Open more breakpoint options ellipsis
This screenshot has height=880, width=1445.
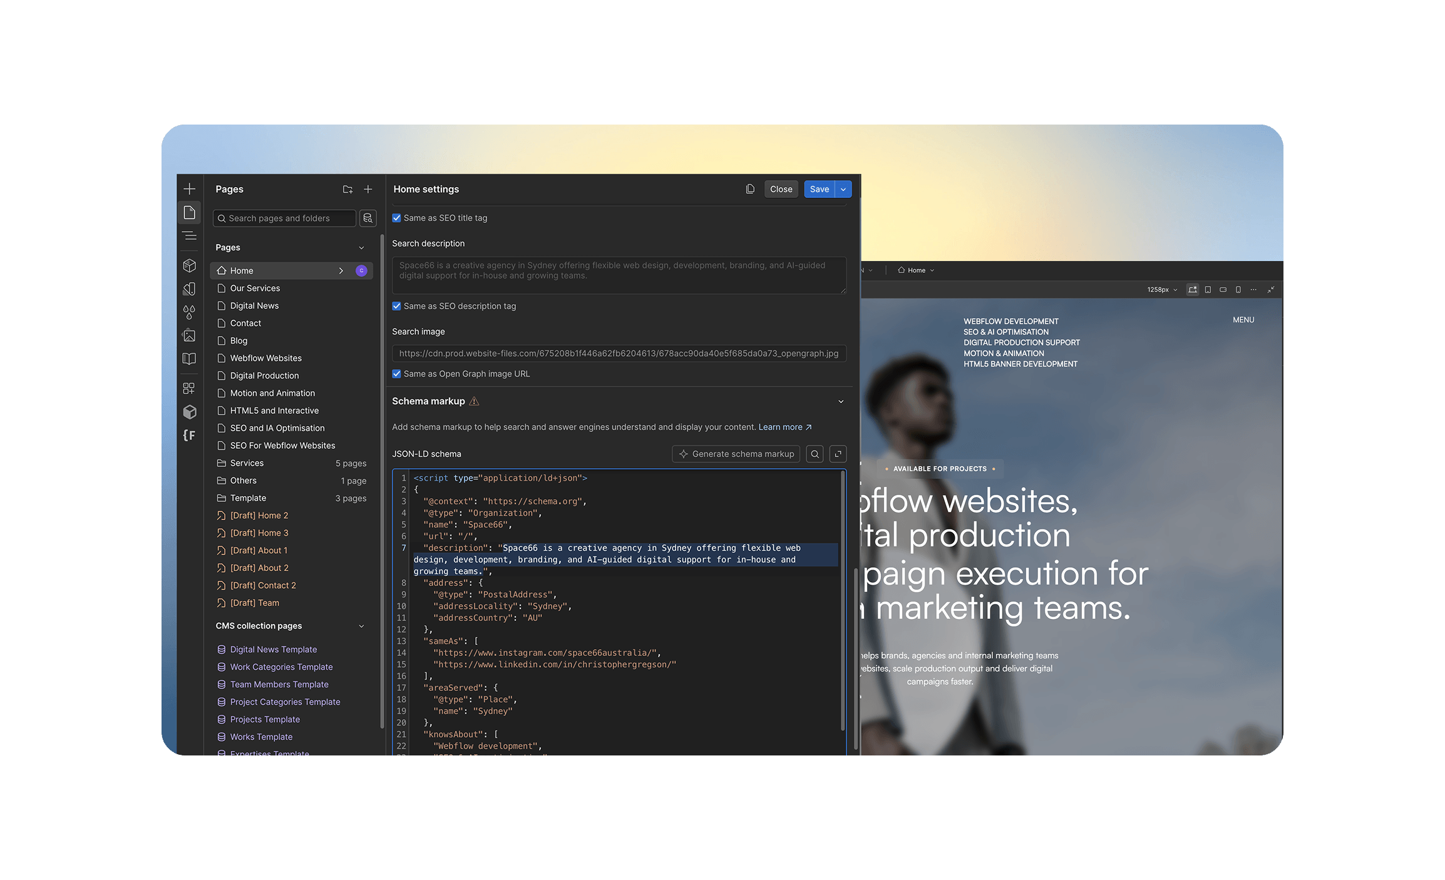pos(1253,290)
